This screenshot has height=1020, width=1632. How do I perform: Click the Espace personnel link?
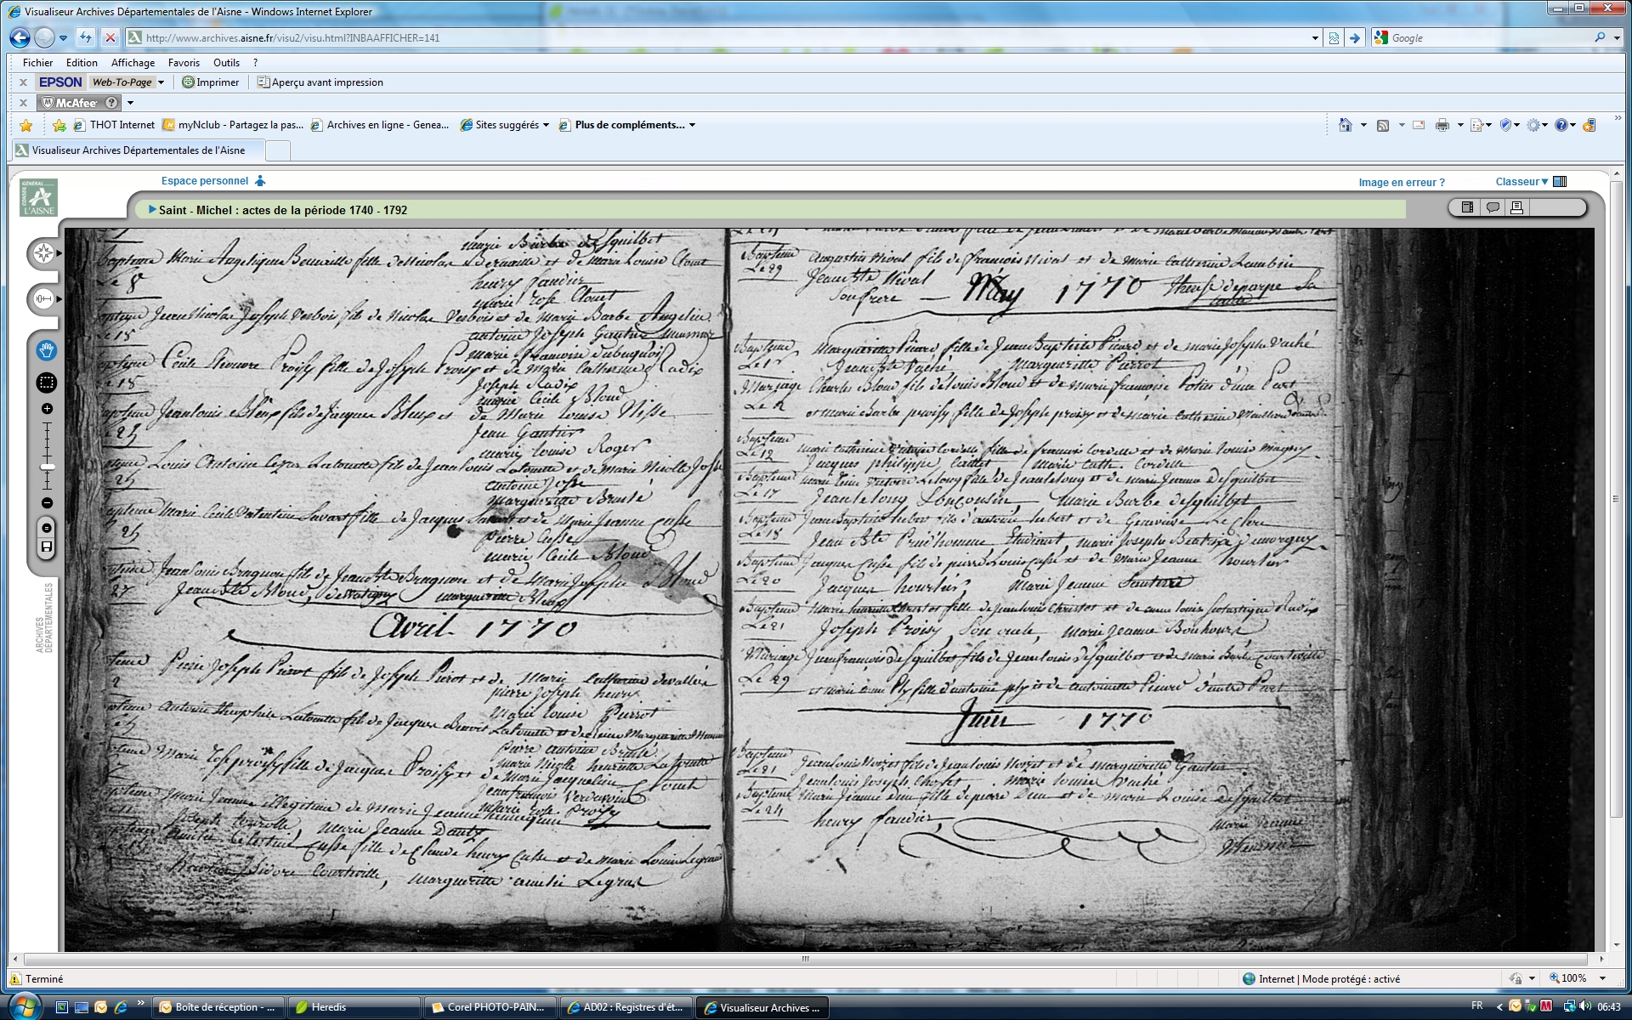(205, 181)
